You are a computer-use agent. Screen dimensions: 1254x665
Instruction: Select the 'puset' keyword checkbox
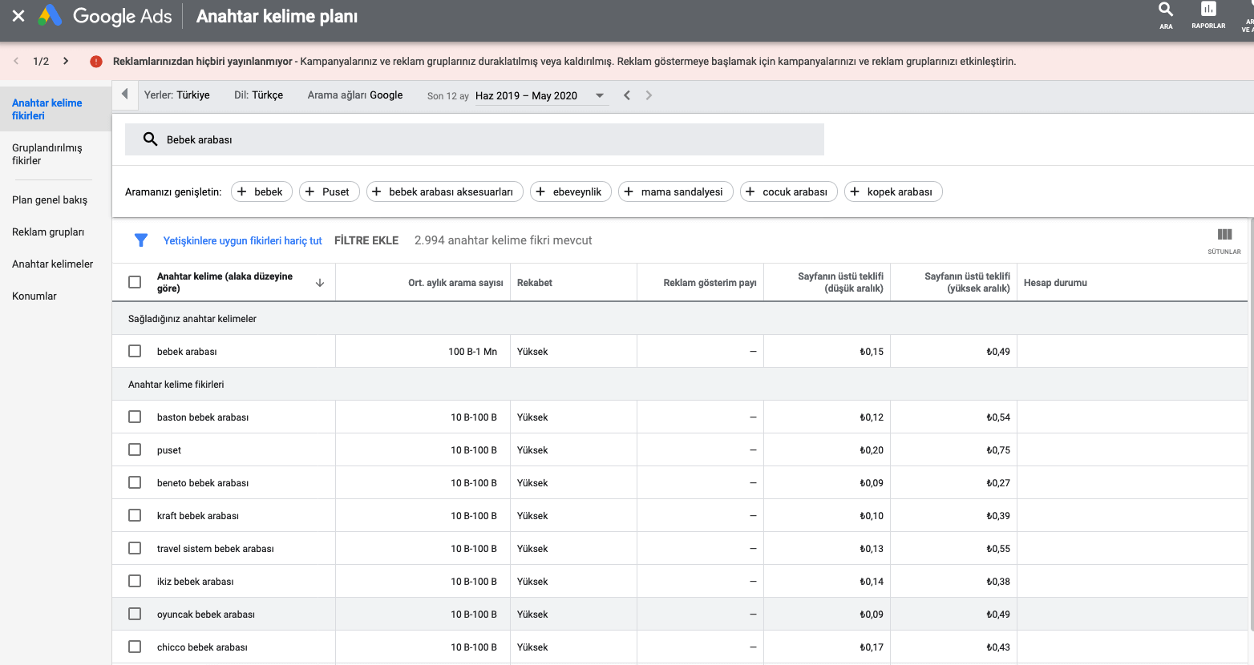(x=135, y=450)
